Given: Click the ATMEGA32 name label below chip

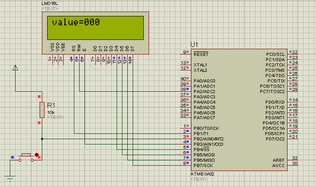Looking at the screenshot, I should (x=203, y=174).
